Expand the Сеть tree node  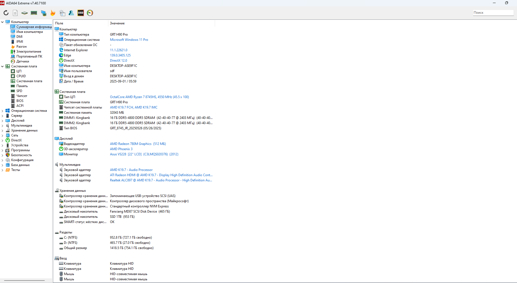pos(2,135)
